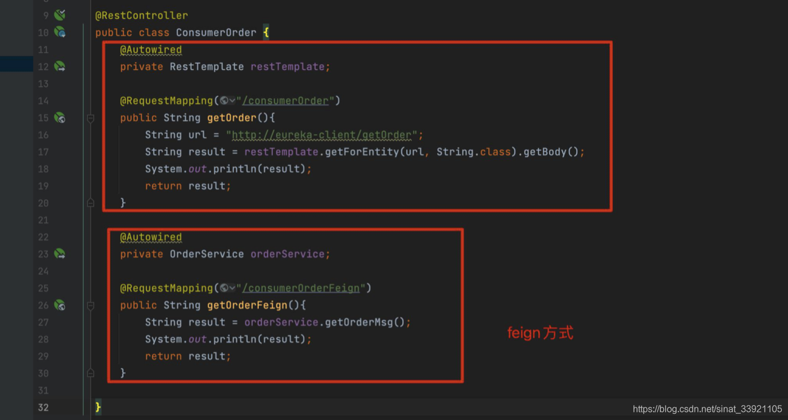Click getOrder method name on line 15
Viewport: 788px width, 420px height.
[x=231, y=118]
